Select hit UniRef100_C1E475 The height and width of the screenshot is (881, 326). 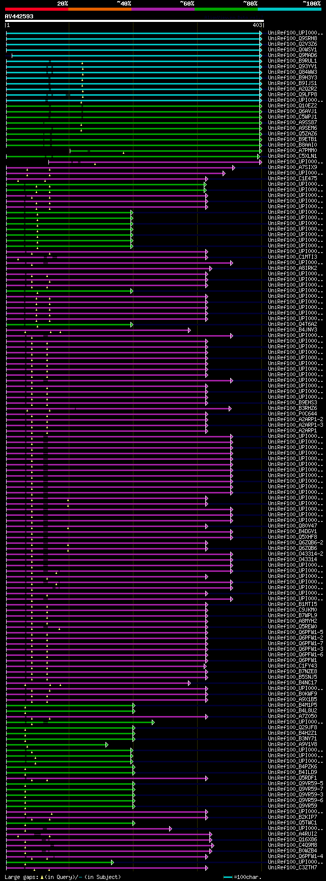[x=292, y=178]
